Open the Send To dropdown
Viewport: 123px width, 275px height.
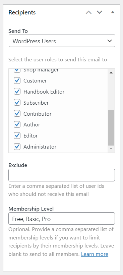[62, 41]
